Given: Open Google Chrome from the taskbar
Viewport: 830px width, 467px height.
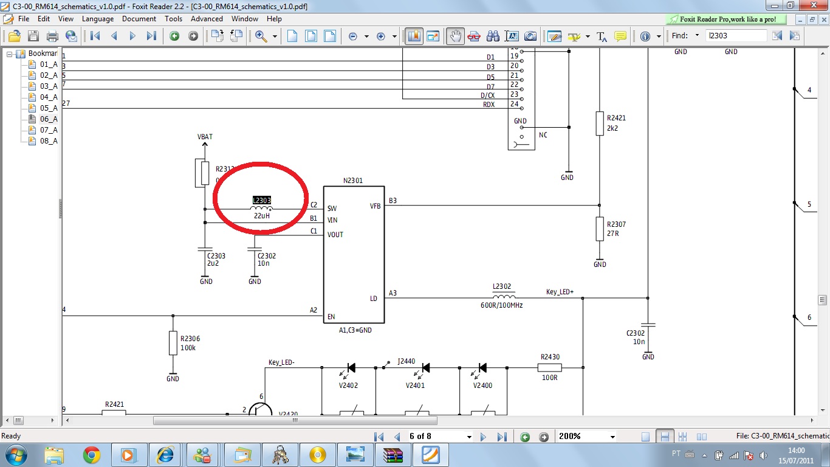Looking at the screenshot, I should 92,454.
